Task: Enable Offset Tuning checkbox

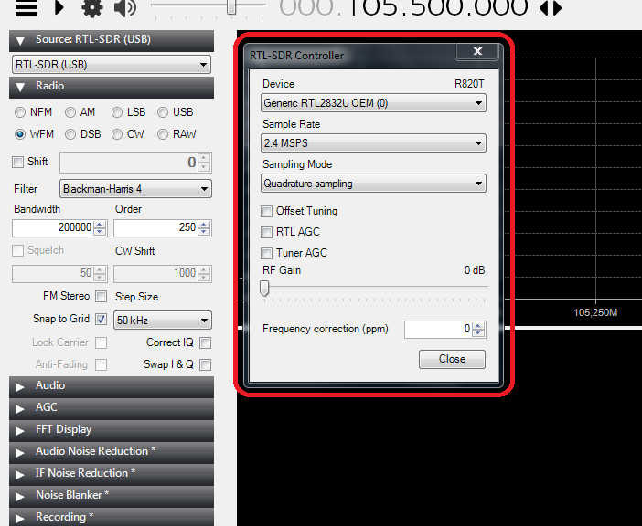Action: [x=266, y=211]
